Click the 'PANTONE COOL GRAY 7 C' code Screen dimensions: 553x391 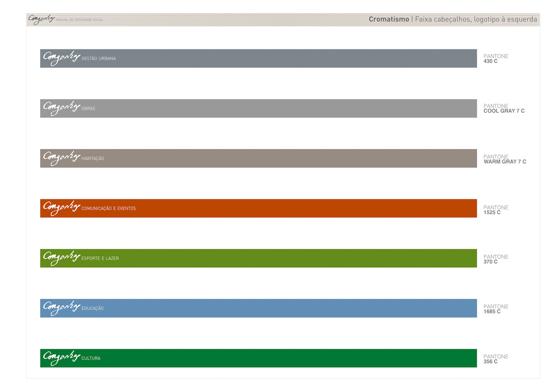(504, 108)
